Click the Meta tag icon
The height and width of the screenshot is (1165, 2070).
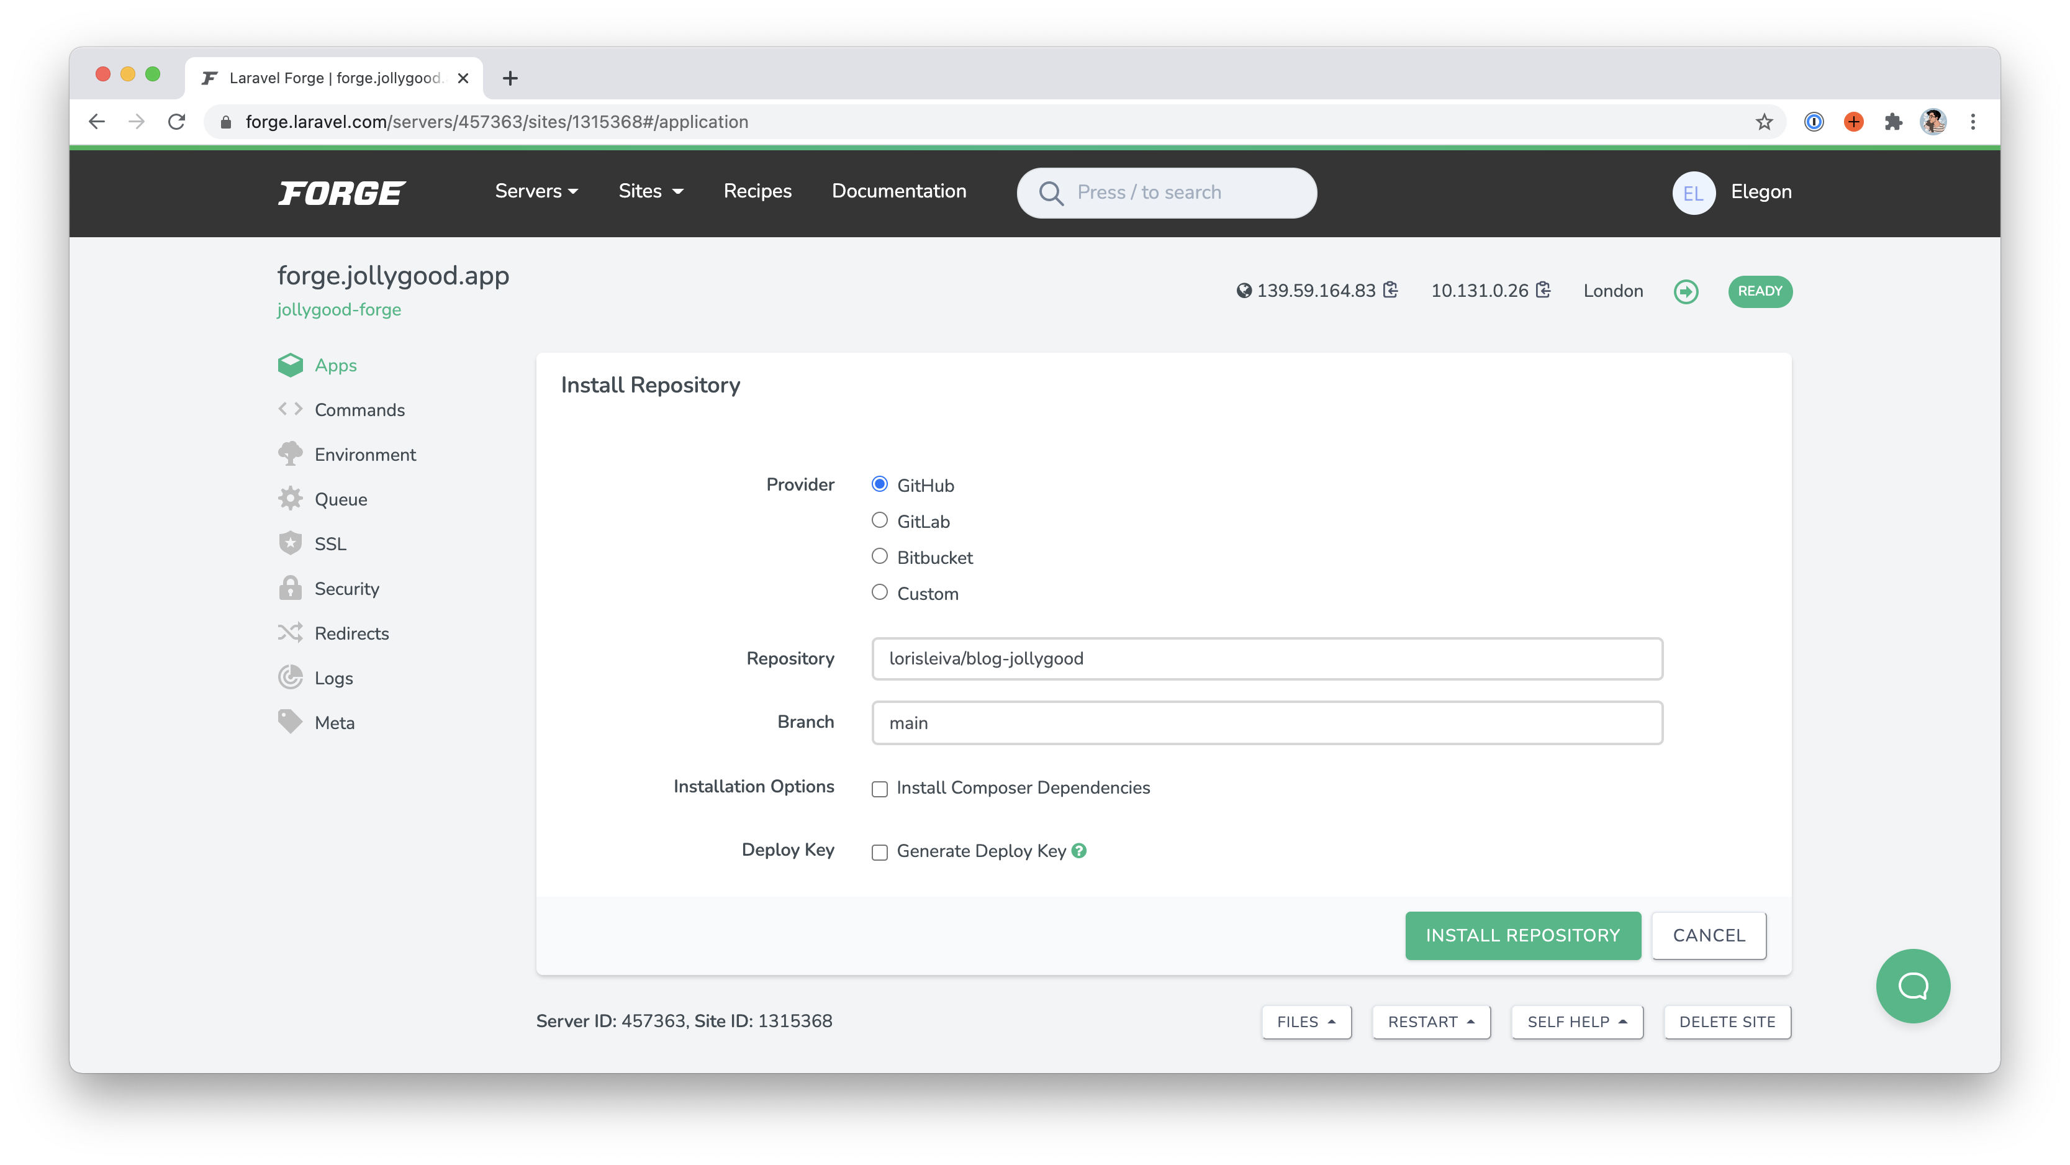[290, 721]
